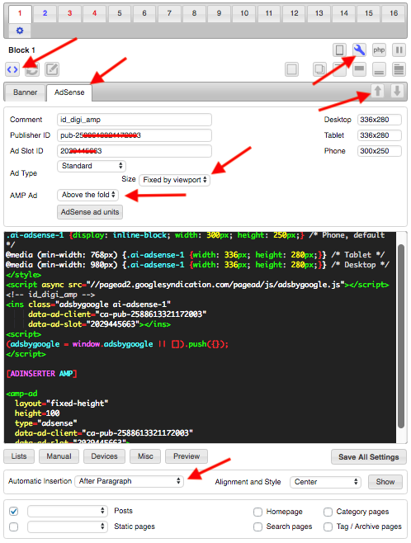Click the Devices button
This screenshot has width=411, height=543.
click(104, 456)
